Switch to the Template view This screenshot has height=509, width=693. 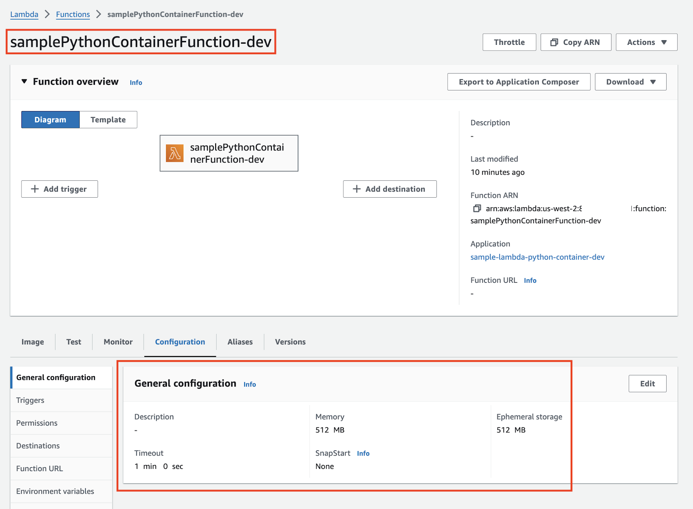coord(108,119)
